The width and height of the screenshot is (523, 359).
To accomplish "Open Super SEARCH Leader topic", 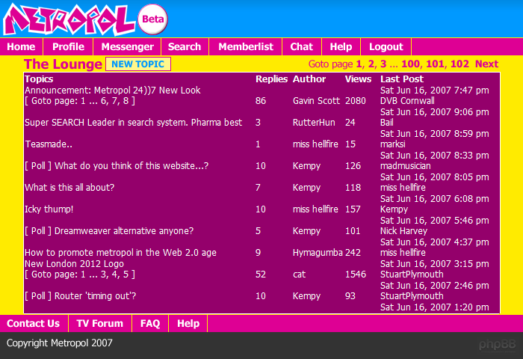I will pos(133,123).
